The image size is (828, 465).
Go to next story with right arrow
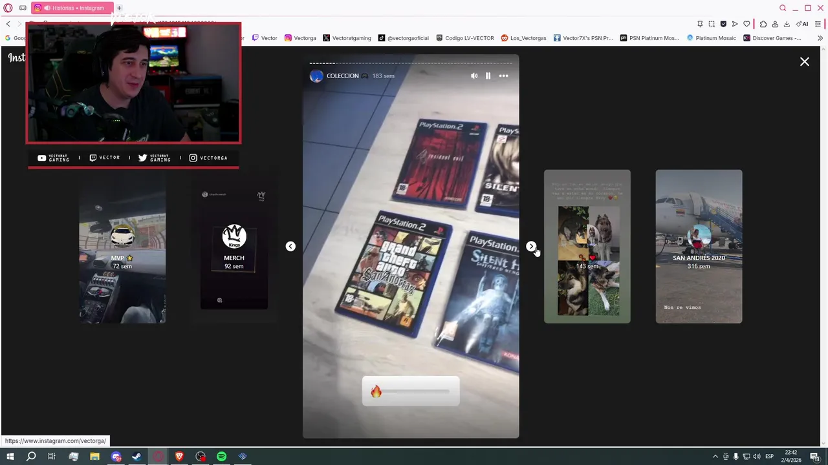(x=531, y=246)
